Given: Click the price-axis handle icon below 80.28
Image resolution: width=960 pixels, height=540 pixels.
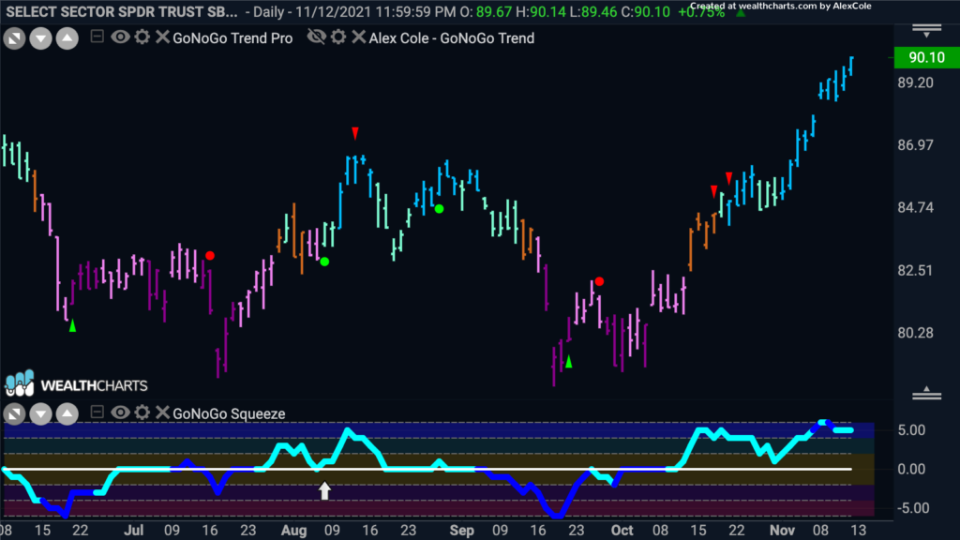Looking at the screenshot, I should click(x=927, y=393).
